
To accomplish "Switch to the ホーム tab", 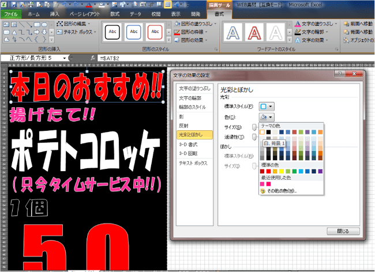I will (x=33, y=14).
